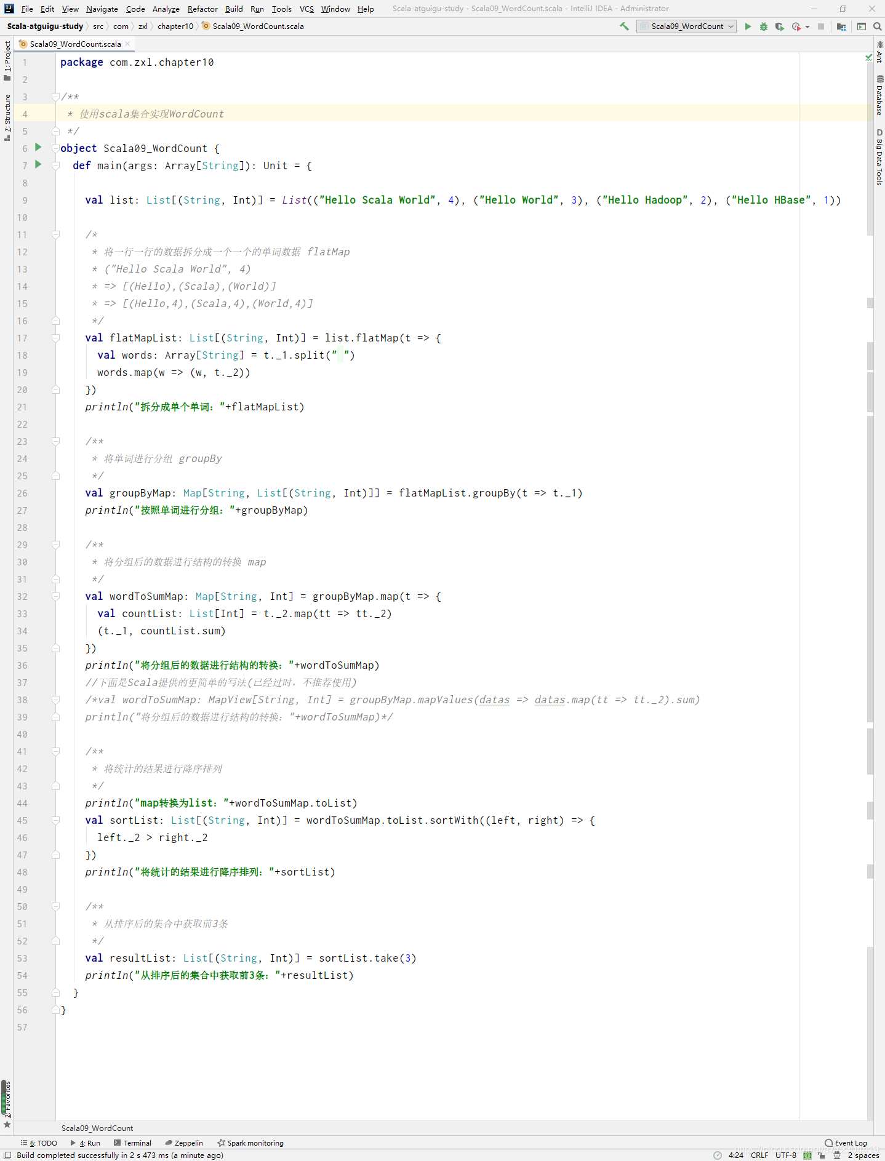The height and width of the screenshot is (1161, 885).
Task: Open the Refactor menu
Action: pyautogui.click(x=202, y=9)
